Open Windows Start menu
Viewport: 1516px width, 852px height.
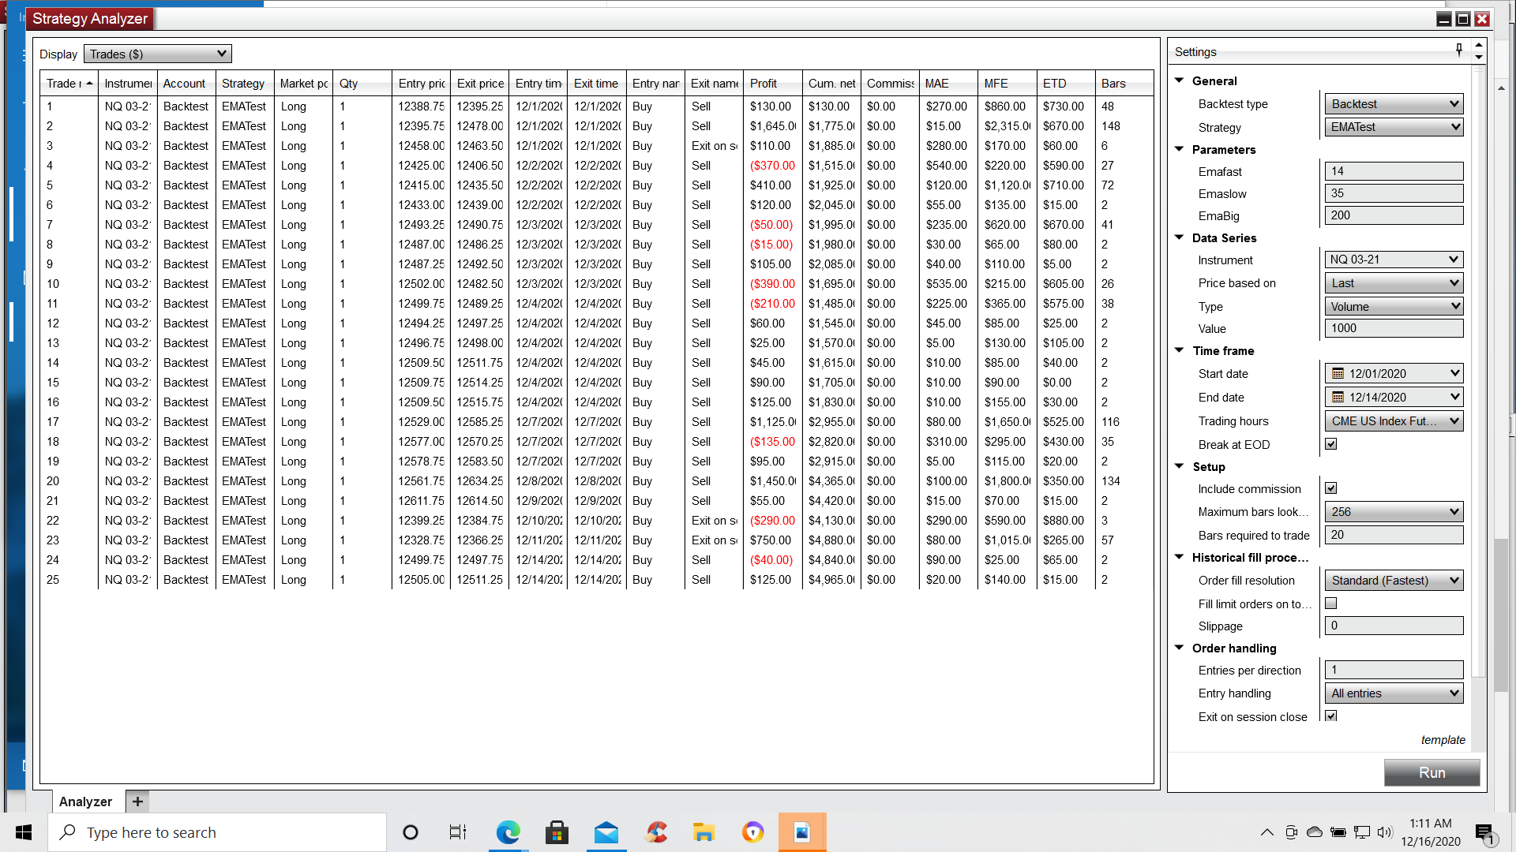click(24, 832)
